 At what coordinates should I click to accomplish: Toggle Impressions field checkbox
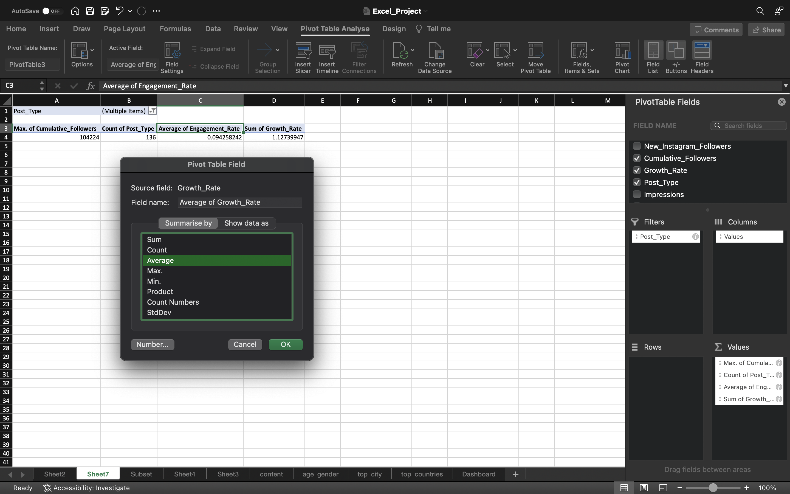point(636,195)
